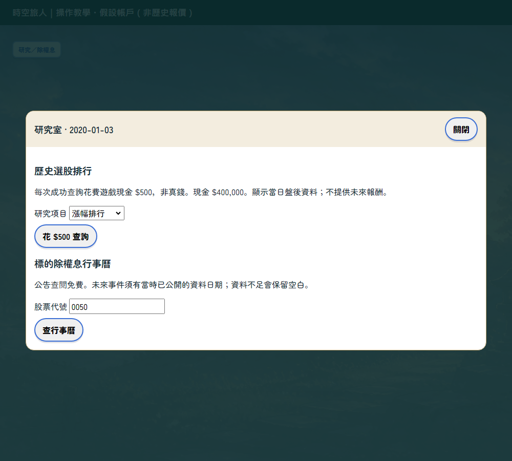
Task: Click the 公告查閱免費 description text
Action: (x=173, y=285)
